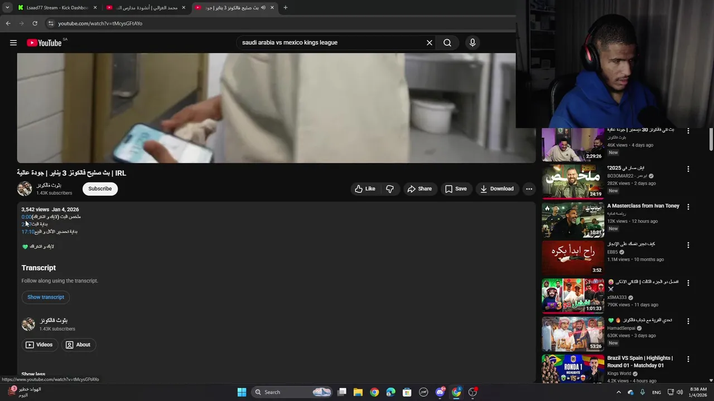714x401 pixels.
Task: Open options for HamadSenpai video
Action: tap(688, 321)
